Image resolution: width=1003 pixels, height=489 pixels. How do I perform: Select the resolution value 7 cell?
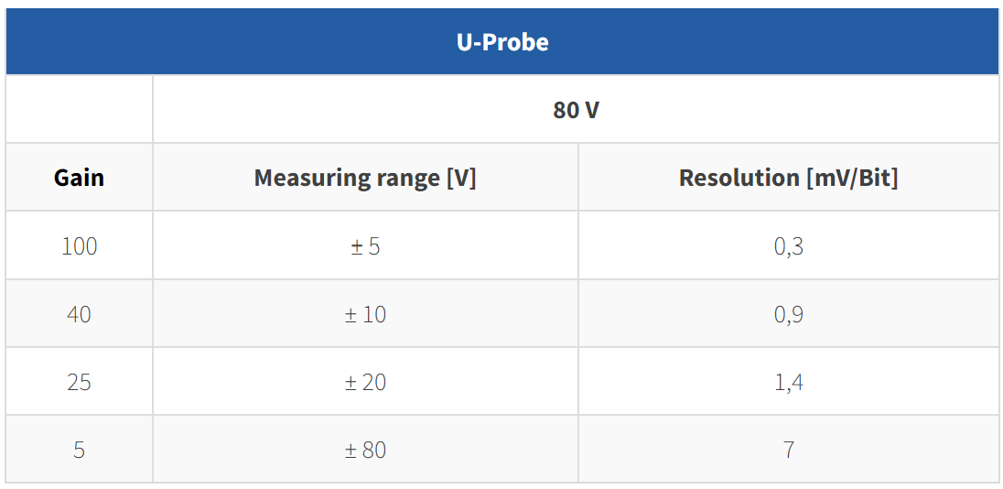click(789, 450)
